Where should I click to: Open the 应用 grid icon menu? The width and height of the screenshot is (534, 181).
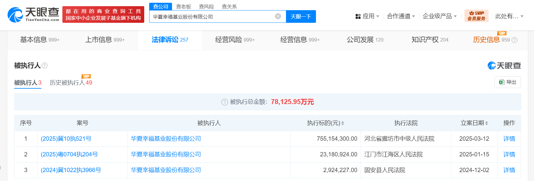click(358, 16)
